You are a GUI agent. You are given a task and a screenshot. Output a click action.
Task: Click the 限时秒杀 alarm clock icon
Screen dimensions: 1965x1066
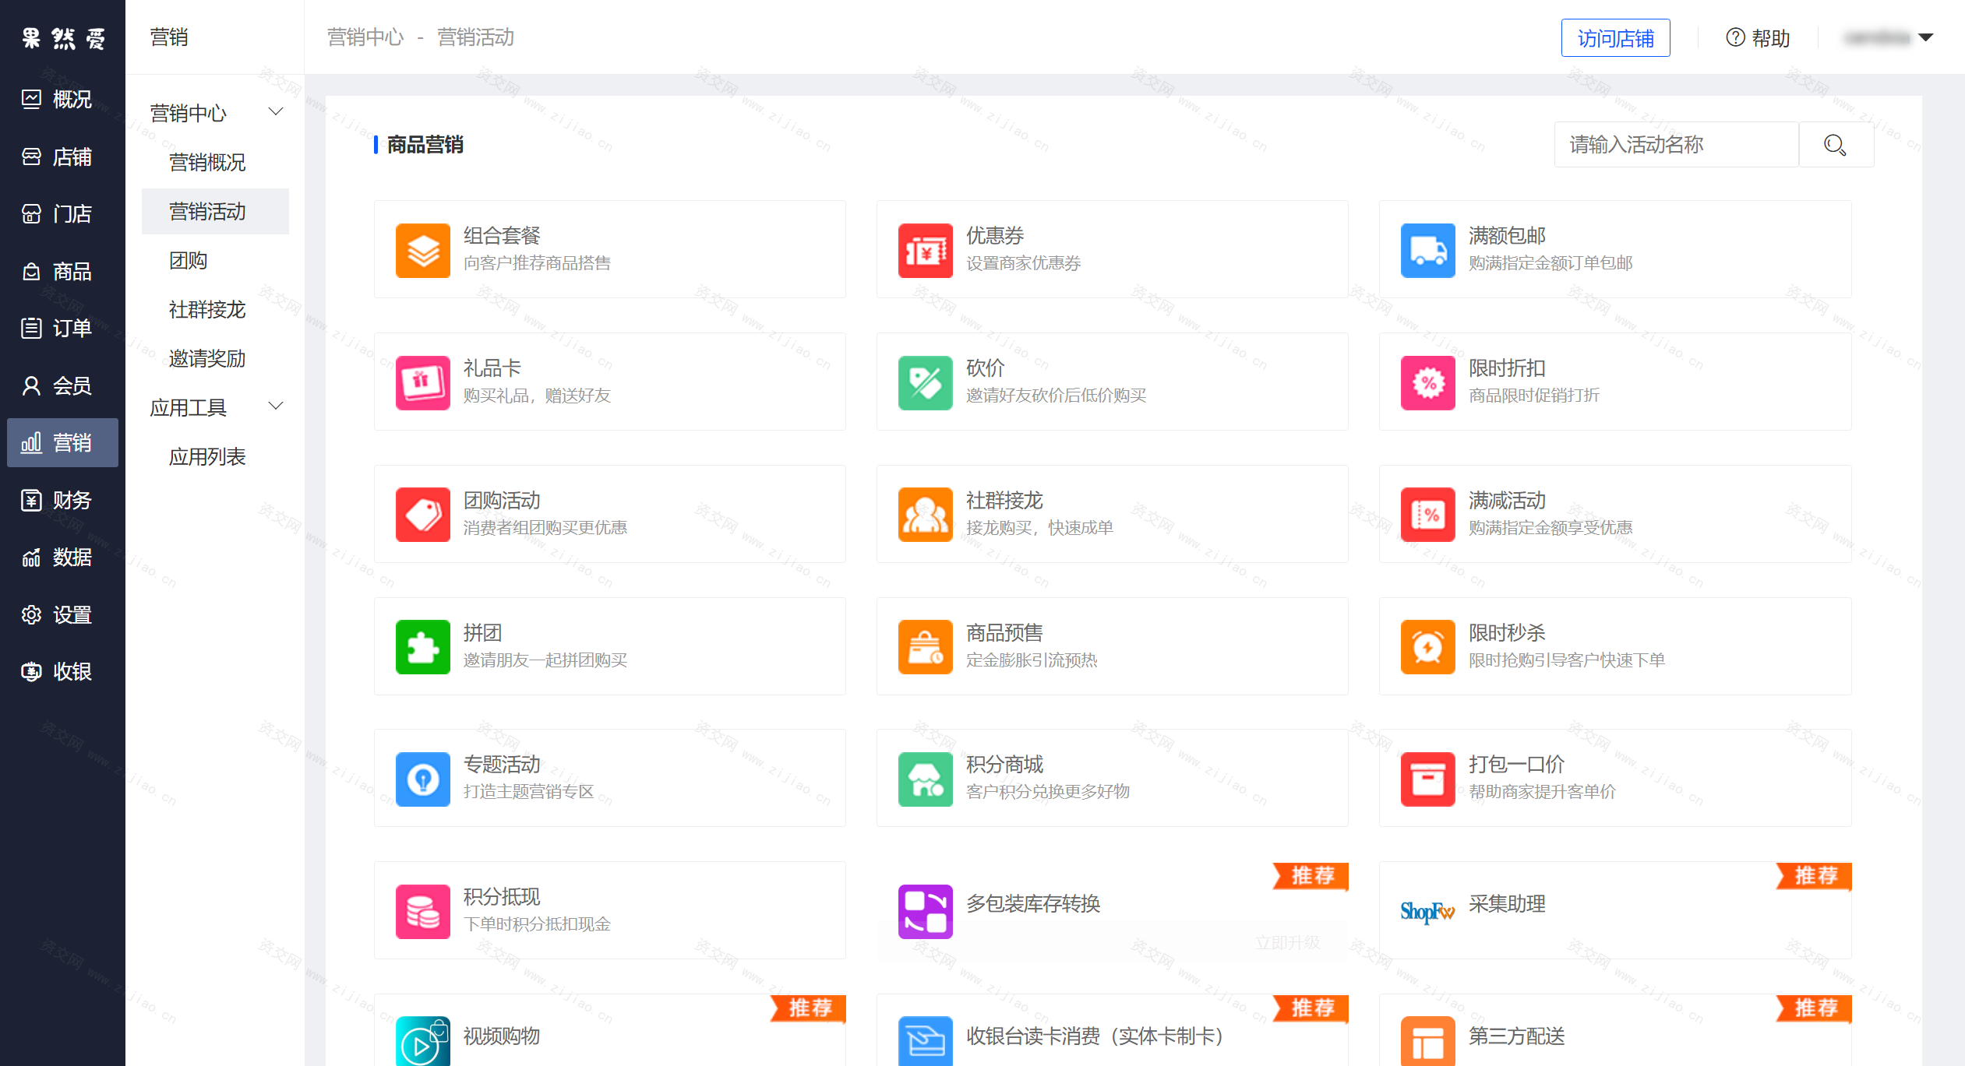[x=1427, y=647]
